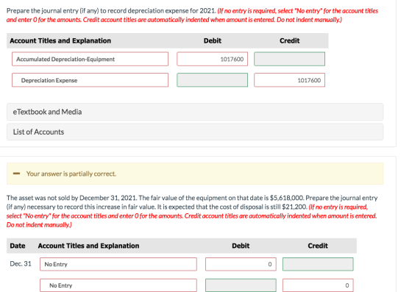Click the first No Entry account field for Dec. 31
Viewport: 412px width, 292px height.
click(x=118, y=264)
